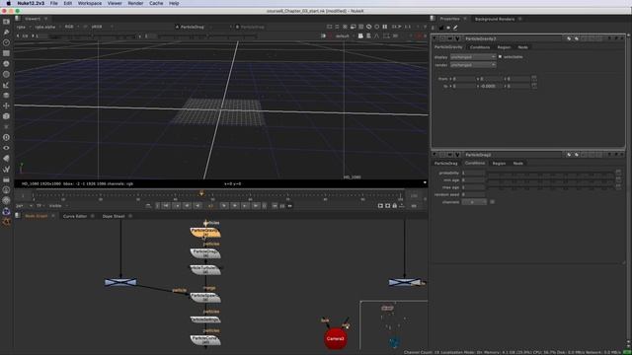Select the highlighted ParticleGravity node
The image size is (632, 355).
point(205,233)
